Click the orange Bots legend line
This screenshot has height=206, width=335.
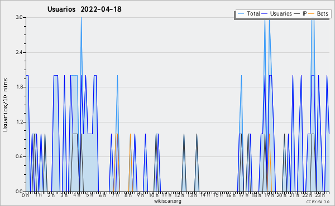pos(312,14)
